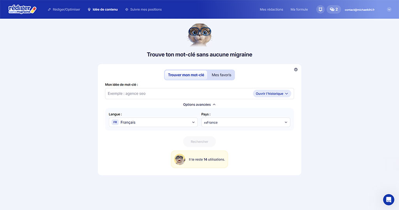Open Ma formule page

299,9
